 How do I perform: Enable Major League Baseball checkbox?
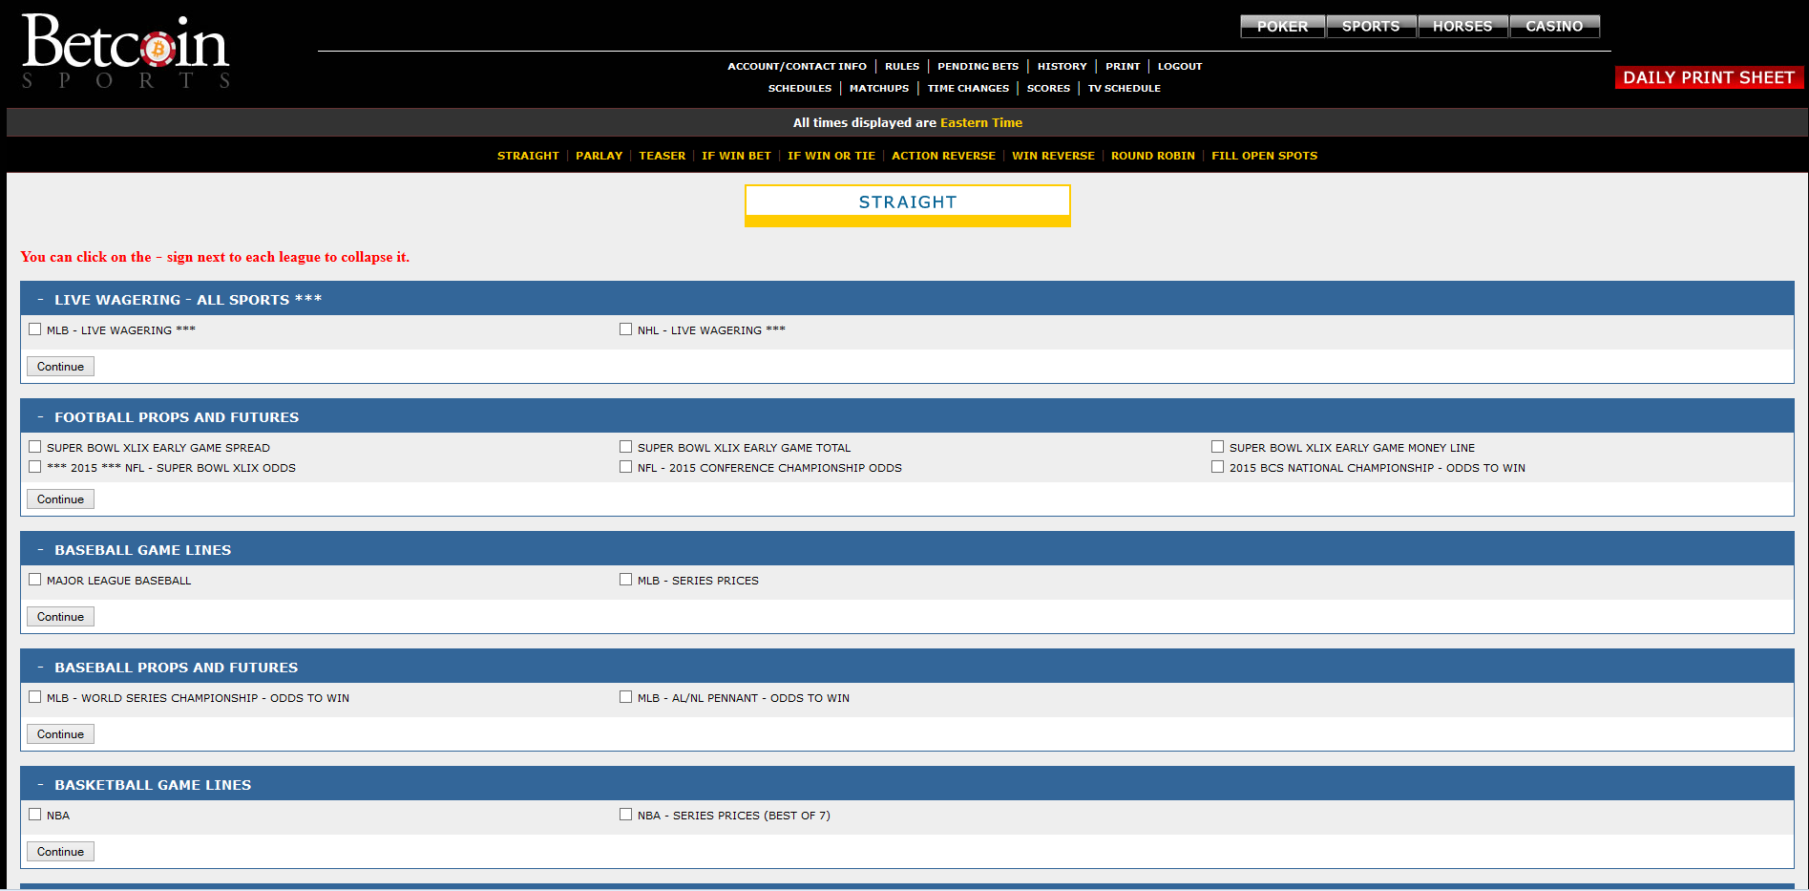point(35,580)
